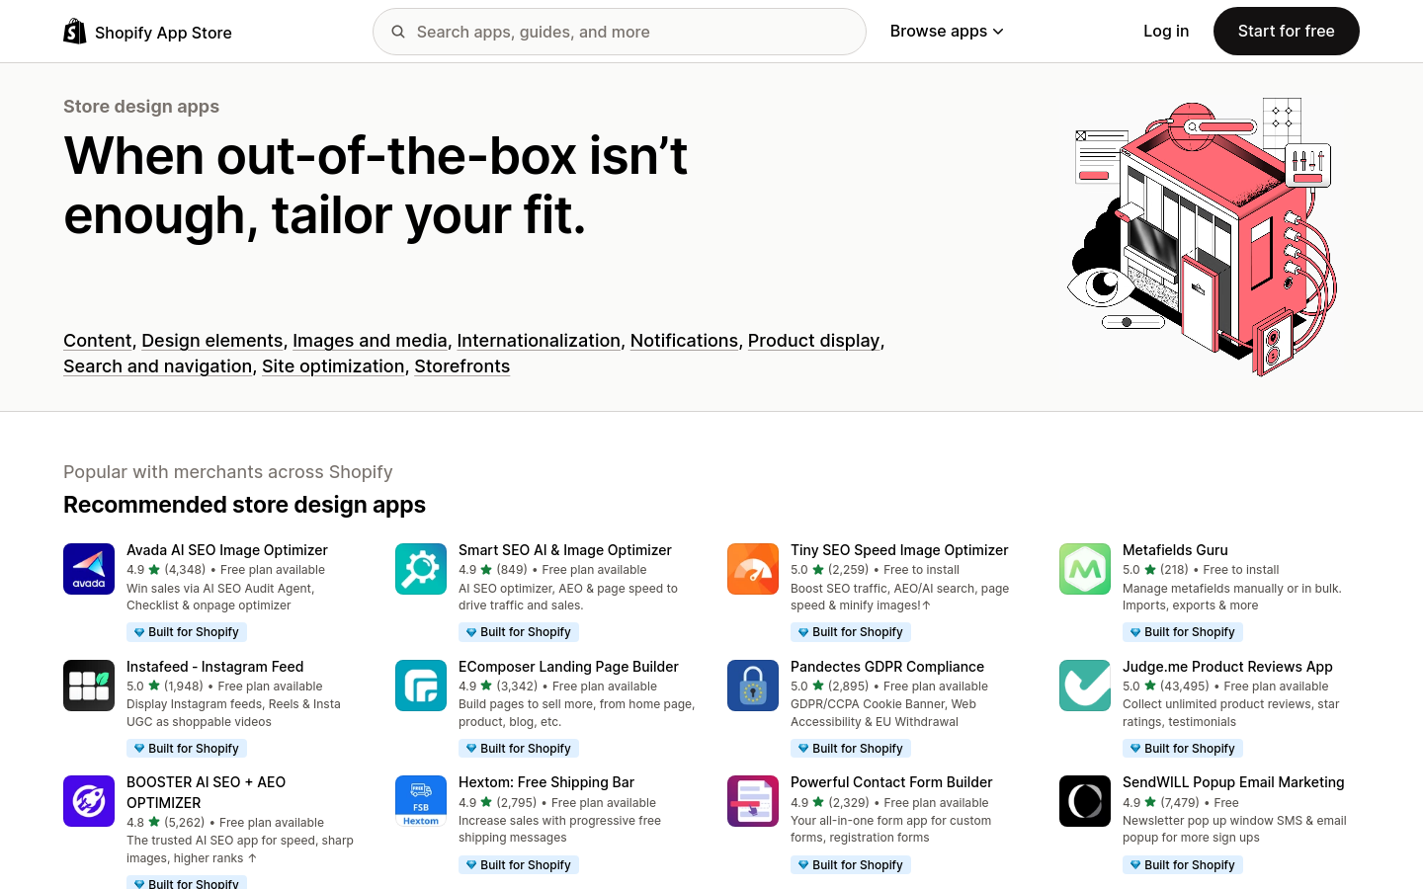
Task: Open Smart SEO AI & Image Optimizer title
Action: click(565, 550)
